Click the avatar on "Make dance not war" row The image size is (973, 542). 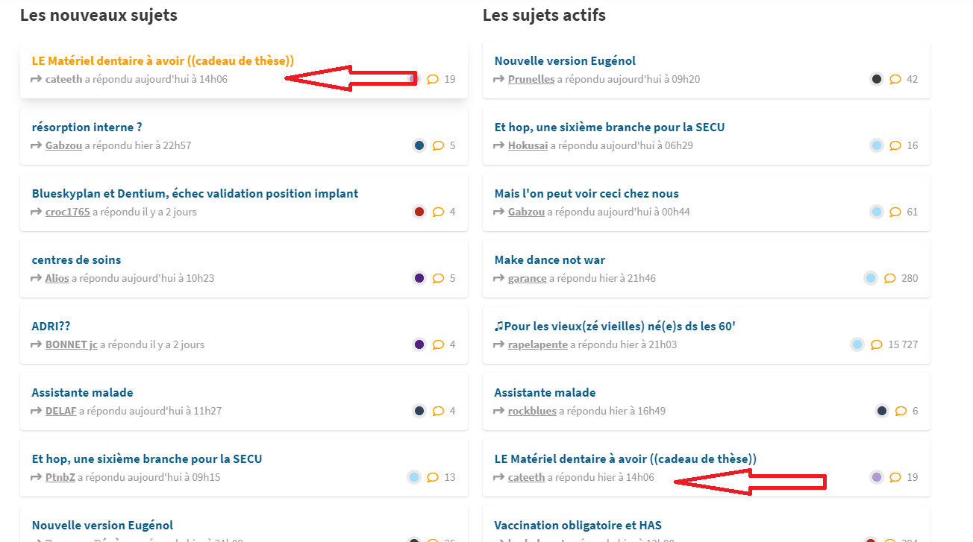coord(870,278)
